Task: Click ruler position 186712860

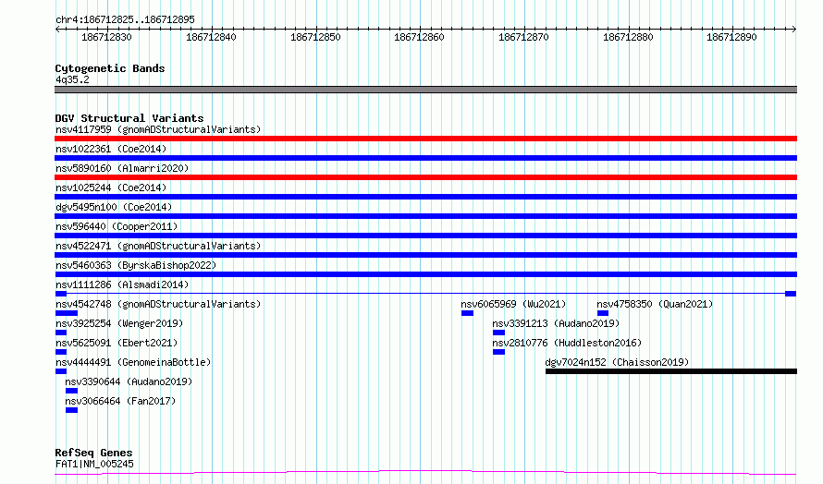Action: 420,37
